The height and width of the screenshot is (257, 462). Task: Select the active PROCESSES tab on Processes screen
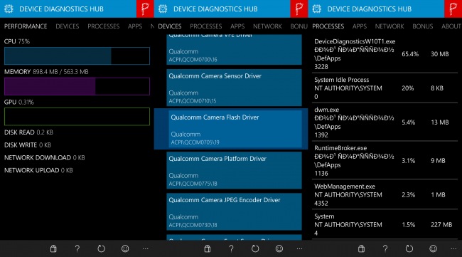[x=328, y=26]
